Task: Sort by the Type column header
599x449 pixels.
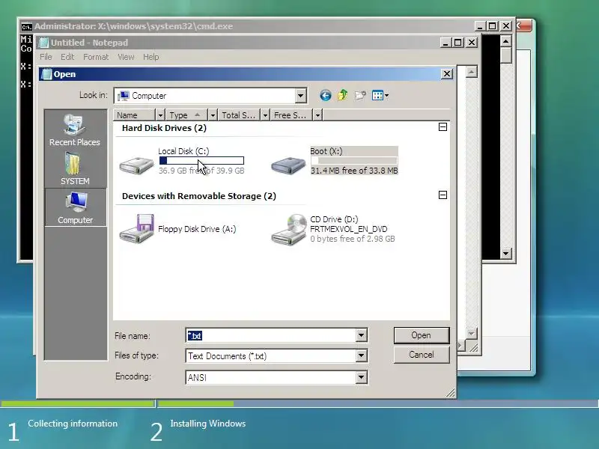Action: coord(186,115)
